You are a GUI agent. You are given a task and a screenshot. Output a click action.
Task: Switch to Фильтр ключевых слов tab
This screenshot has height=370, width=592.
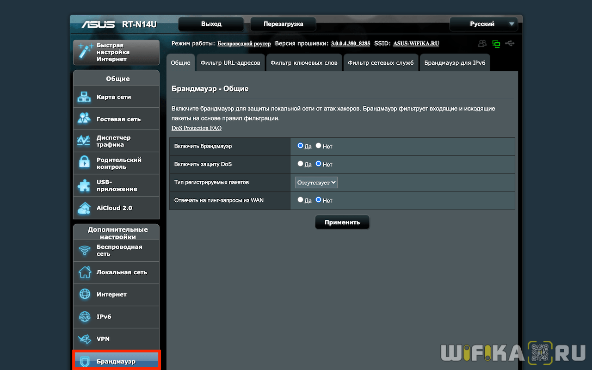(x=304, y=63)
